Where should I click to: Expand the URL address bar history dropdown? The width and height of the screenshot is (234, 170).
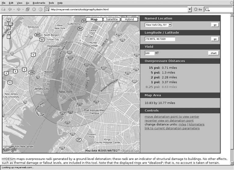[x=190, y=9]
